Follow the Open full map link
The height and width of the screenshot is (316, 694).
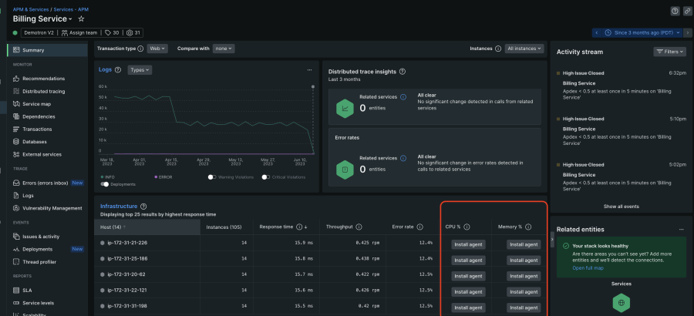(x=588, y=267)
